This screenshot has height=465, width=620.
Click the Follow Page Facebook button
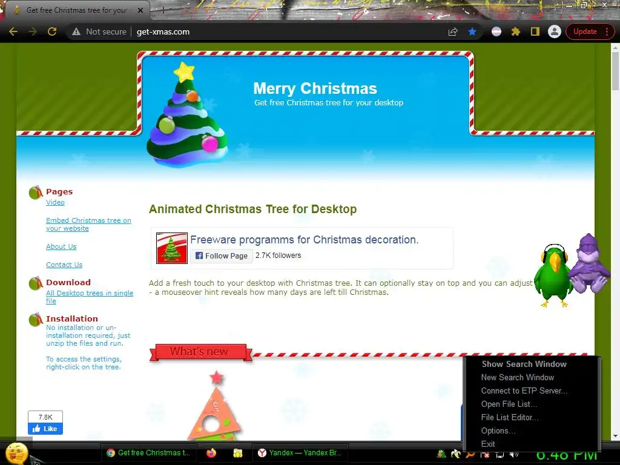(222, 256)
